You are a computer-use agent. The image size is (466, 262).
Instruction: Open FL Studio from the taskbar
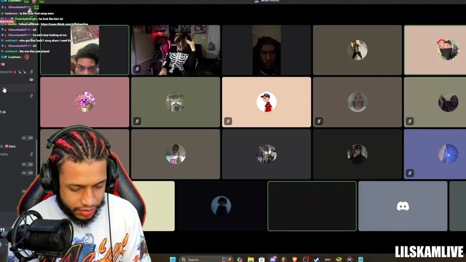pos(284,259)
